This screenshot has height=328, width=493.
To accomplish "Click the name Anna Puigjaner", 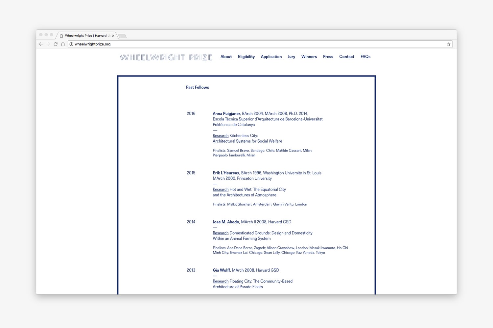I will click(227, 114).
